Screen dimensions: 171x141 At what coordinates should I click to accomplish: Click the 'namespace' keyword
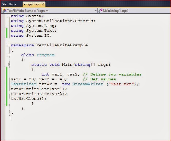pyautogui.click(x=22, y=45)
